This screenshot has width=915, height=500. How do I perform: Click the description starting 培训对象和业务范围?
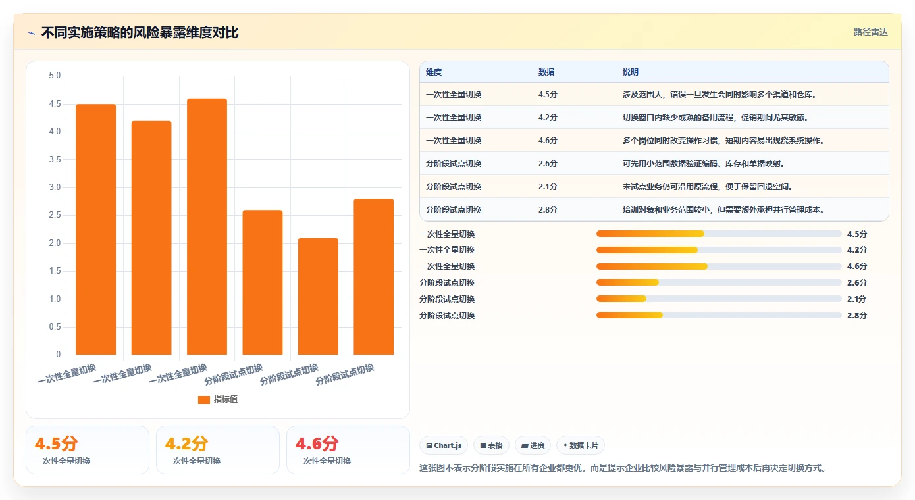723,210
